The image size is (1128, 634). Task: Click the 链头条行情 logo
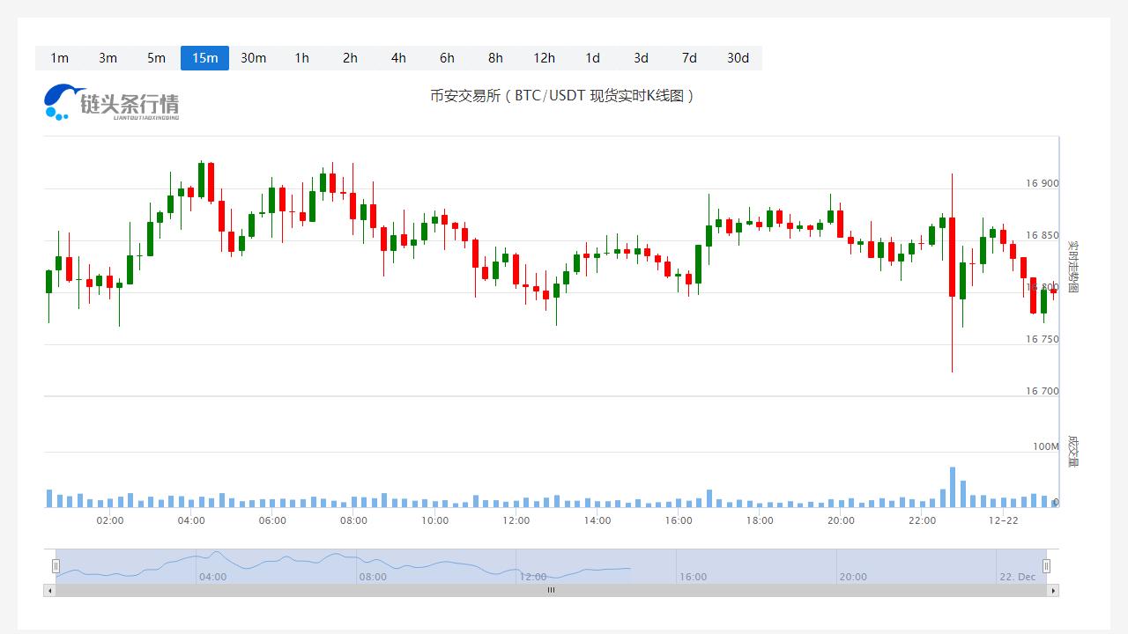[112, 102]
